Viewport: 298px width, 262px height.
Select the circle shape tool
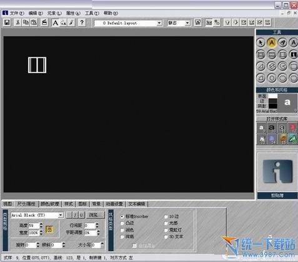tap(272, 78)
